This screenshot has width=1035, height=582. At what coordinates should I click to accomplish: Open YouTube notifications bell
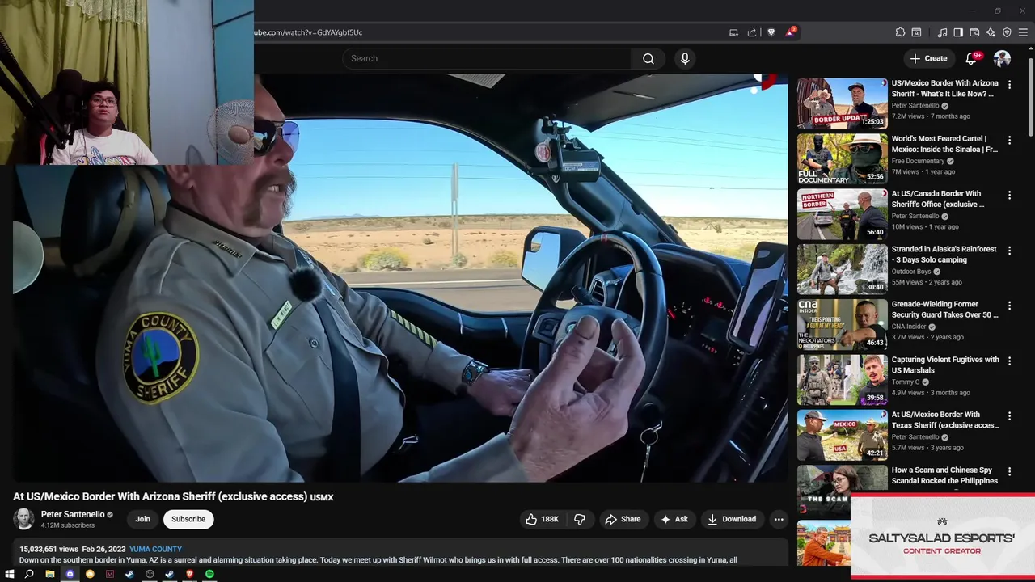[971, 58]
